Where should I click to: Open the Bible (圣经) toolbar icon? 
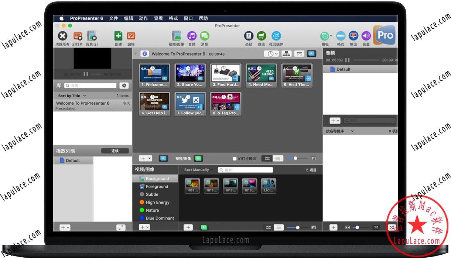[249, 36]
